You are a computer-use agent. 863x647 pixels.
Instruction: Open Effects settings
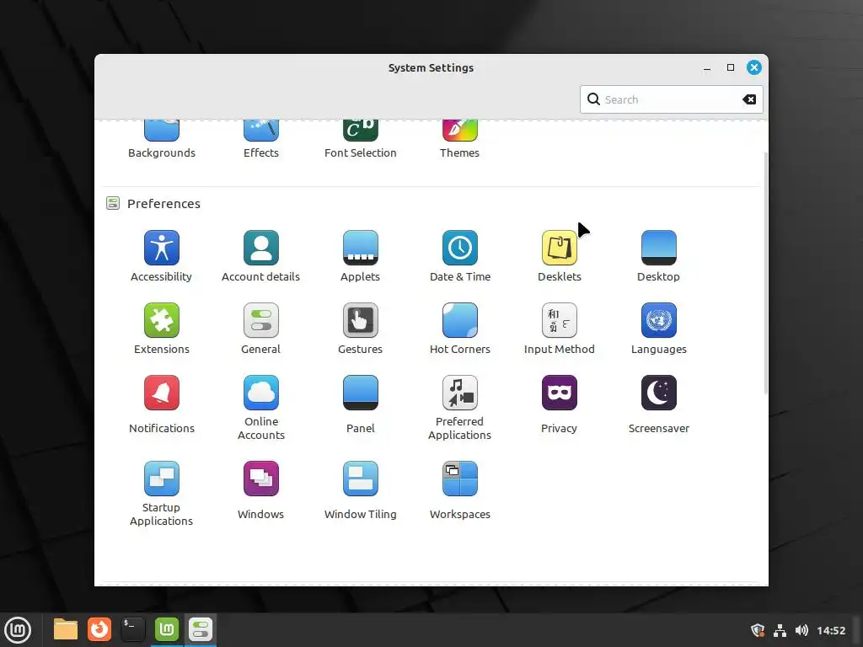[x=261, y=139]
